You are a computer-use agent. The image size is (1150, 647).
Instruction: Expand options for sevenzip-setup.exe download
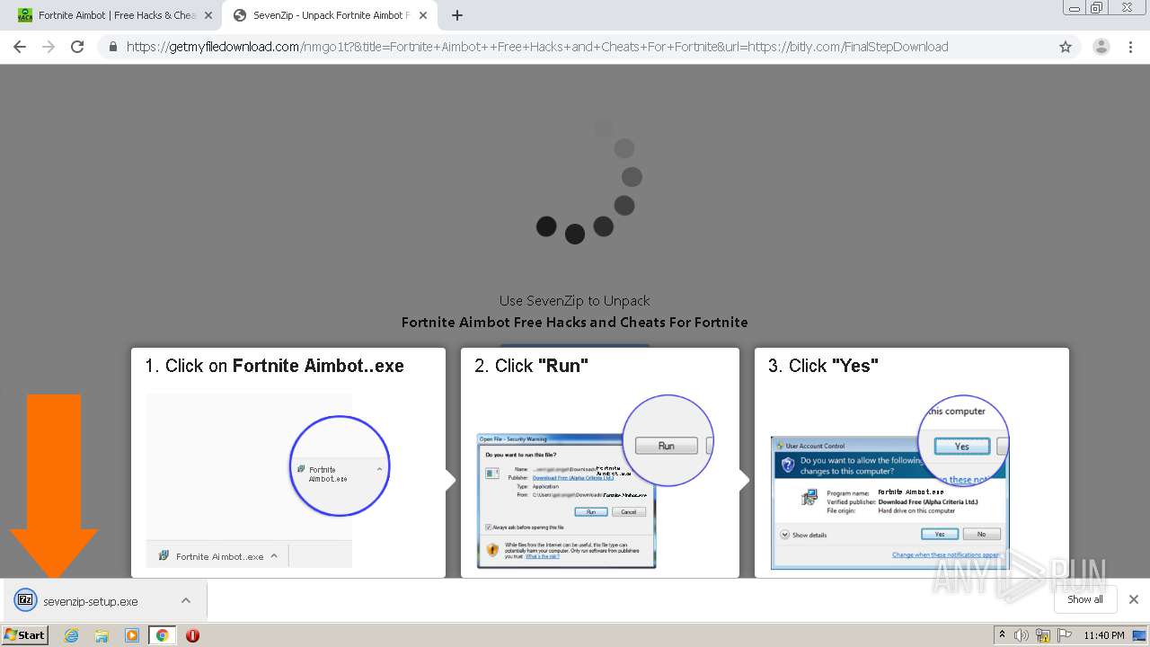(x=186, y=600)
